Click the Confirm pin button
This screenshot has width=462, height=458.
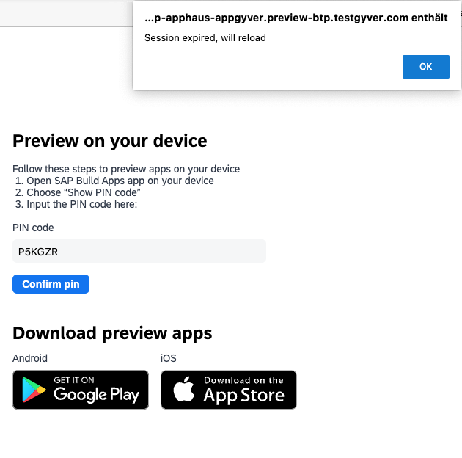[51, 284]
